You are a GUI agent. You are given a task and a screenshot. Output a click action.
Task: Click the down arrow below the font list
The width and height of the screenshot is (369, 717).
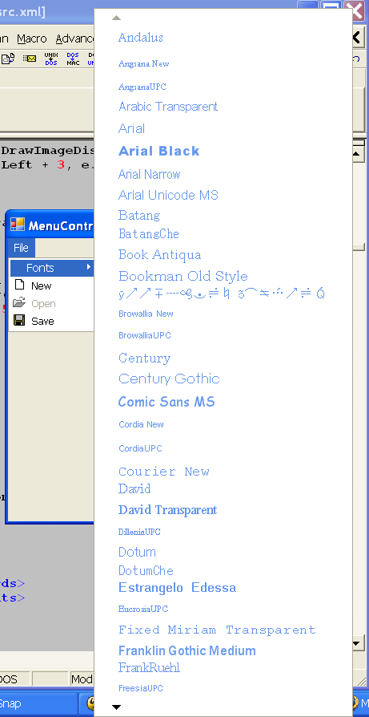pos(116,707)
